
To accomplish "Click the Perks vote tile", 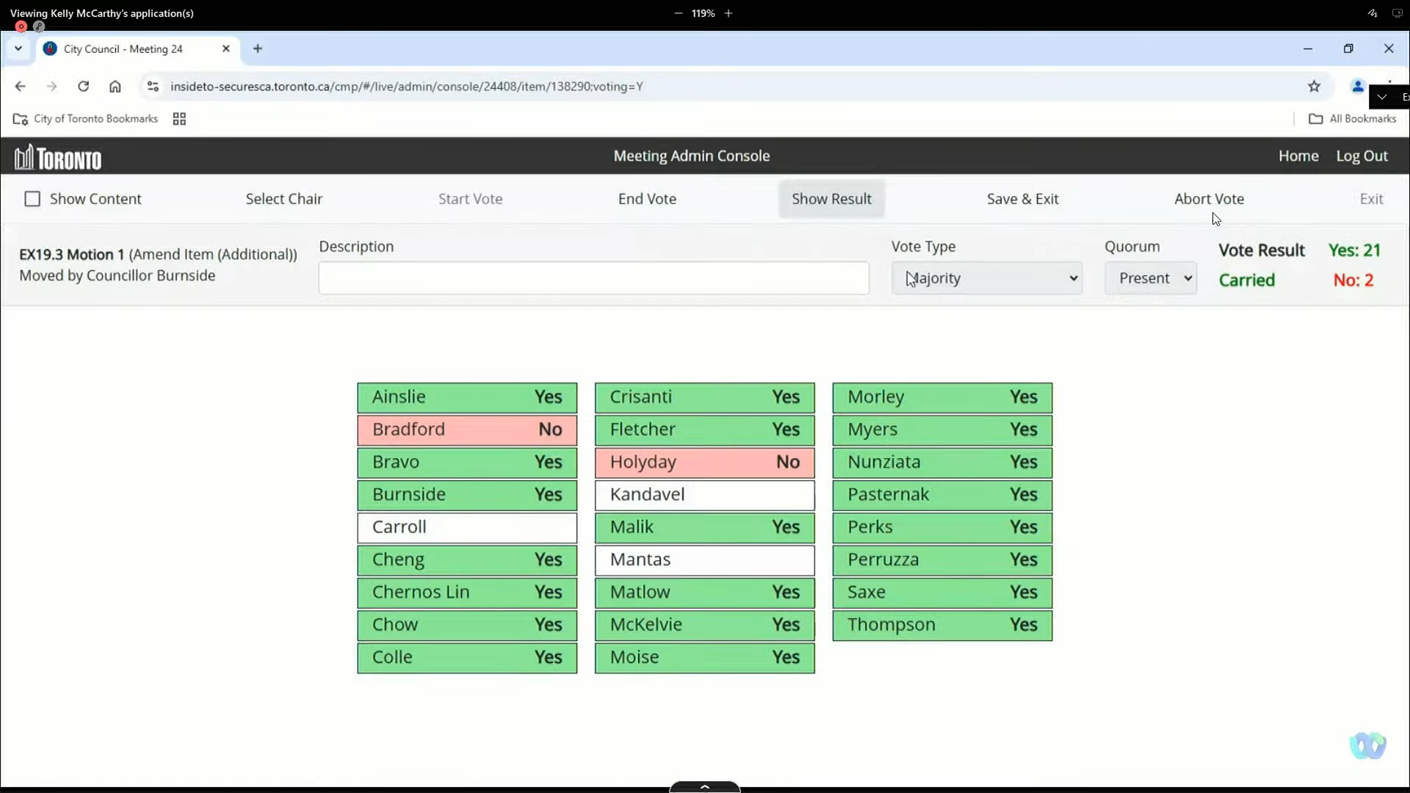I will [x=942, y=527].
